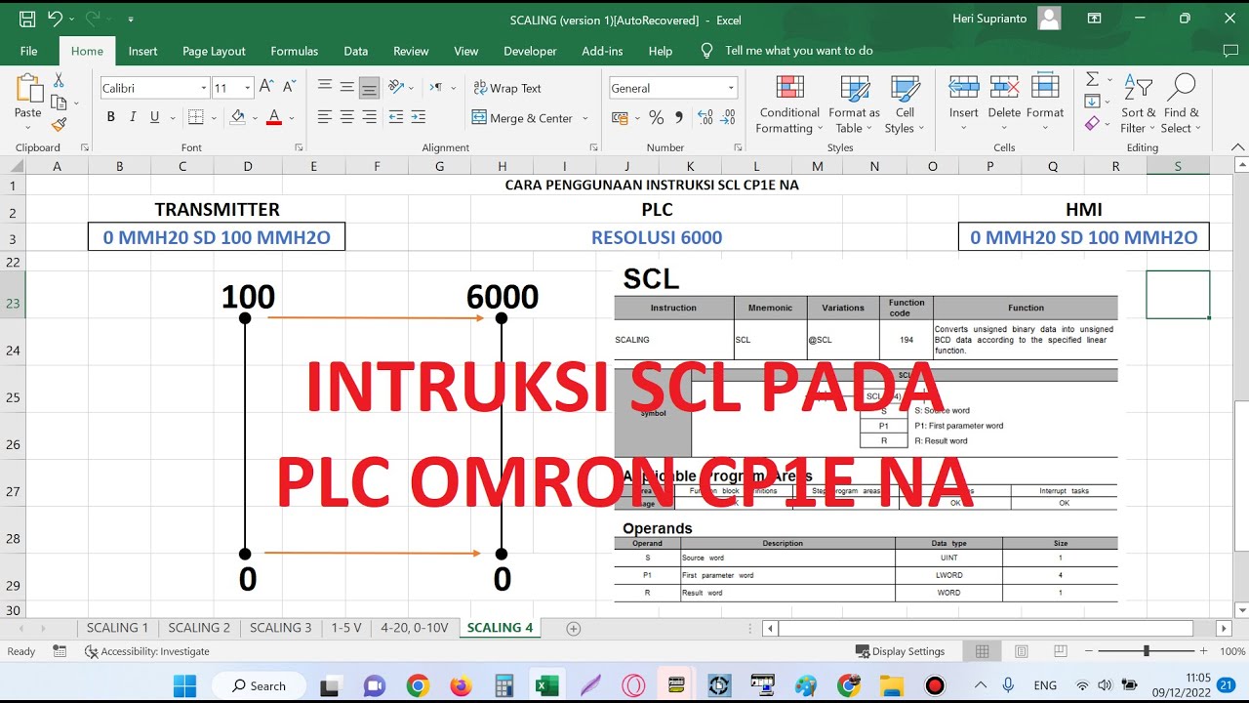Image resolution: width=1249 pixels, height=703 pixels.
Task: Apply the red Font Color
Action: [273, 117]
